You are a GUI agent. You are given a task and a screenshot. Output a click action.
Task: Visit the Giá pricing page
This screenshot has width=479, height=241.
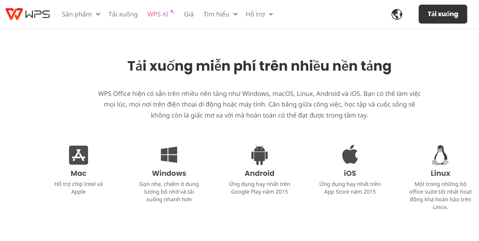189,14
